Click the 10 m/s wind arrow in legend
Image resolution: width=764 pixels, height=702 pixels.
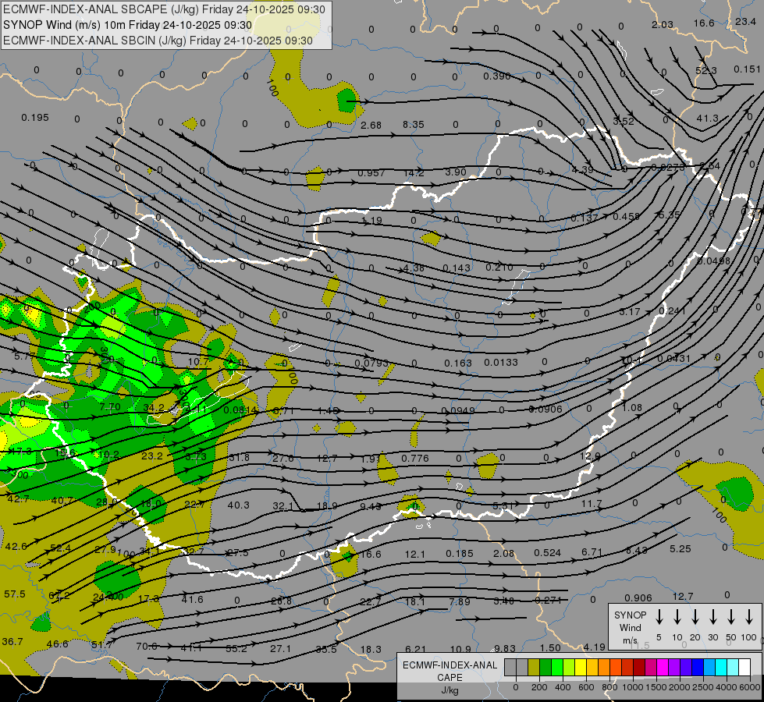pyautogui.click(x=677, y=617)
